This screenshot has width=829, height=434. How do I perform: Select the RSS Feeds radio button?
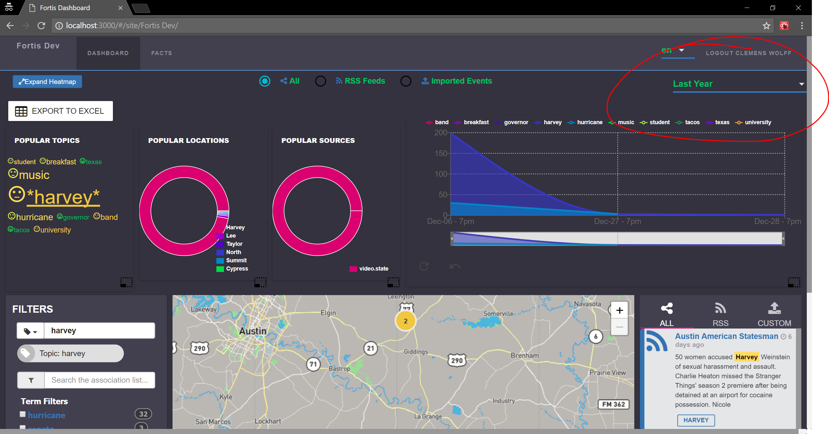320,81
